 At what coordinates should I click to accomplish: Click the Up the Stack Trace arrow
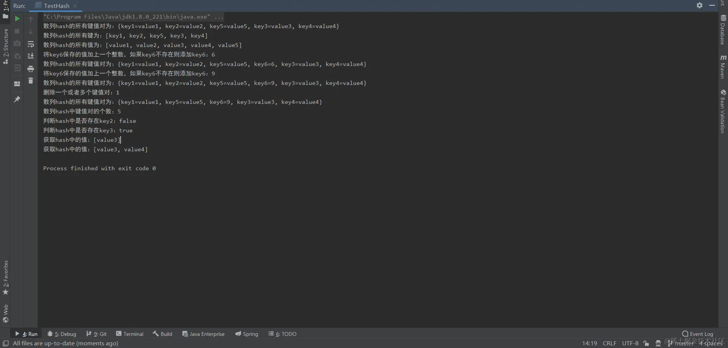(x=31, y=19)
